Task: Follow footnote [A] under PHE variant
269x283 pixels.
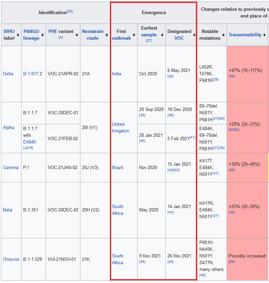Action: (61, 37)
